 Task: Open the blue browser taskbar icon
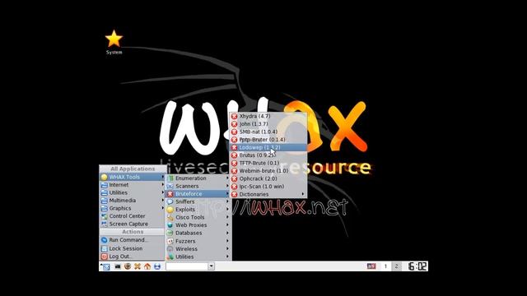pos(157,266)
